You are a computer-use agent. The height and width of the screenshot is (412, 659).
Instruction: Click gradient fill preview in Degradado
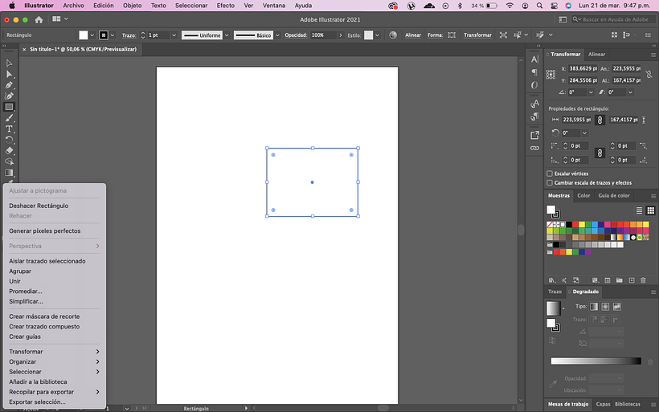tap(553, 308)
